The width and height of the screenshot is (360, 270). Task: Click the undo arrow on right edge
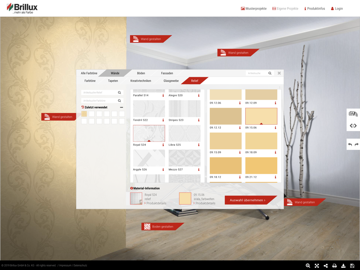350,144
